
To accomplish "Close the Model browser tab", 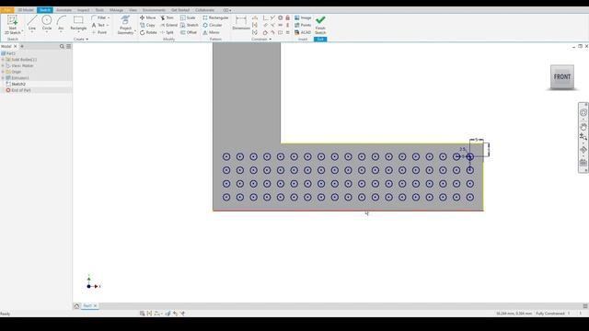I will click(15, 46).
